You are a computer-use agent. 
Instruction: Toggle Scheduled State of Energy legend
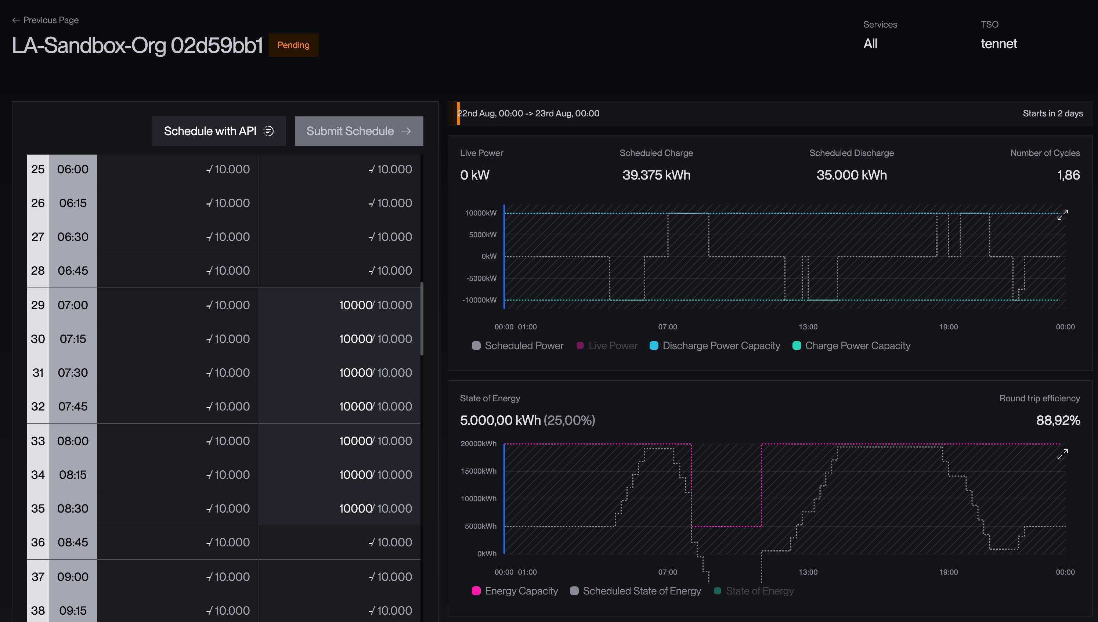[x=635, y=591]
